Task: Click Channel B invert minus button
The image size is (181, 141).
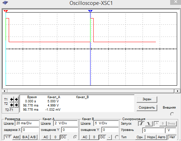Action: [109, 137]
